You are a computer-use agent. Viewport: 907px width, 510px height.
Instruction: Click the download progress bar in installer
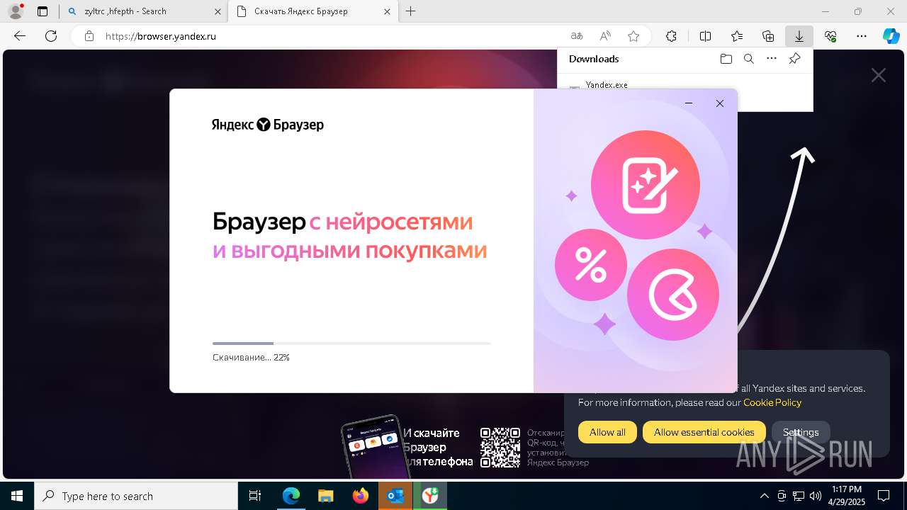point(351,344)
